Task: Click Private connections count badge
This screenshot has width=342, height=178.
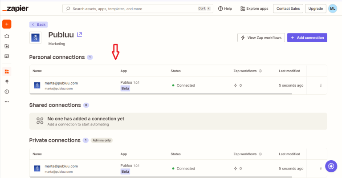Action: pos(85,140)
